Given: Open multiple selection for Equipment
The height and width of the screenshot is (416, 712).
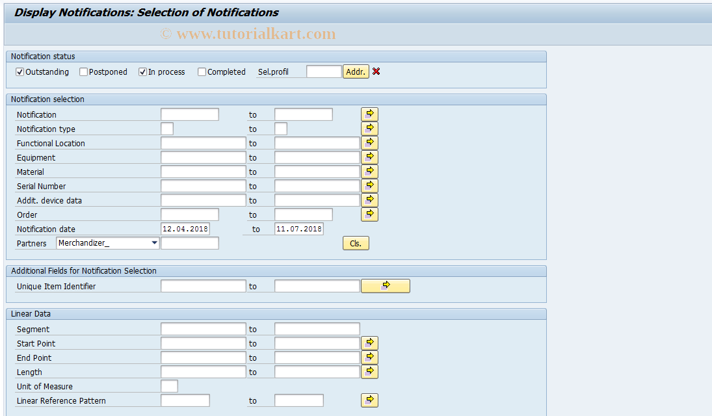Looking at the screenshot, I should click(369, 157).
